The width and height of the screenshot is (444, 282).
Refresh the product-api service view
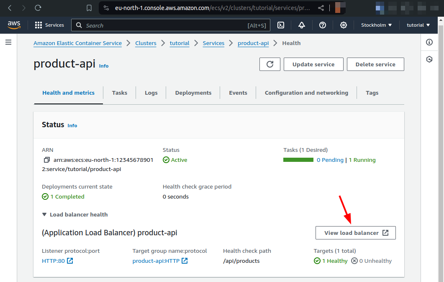click(270, 64)
